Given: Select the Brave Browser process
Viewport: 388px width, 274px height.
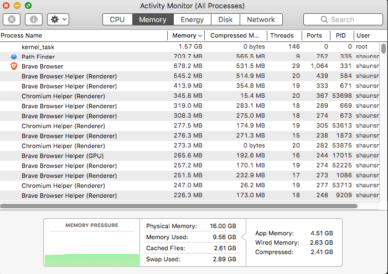Looking at the screenshot, I should point(189,66).
